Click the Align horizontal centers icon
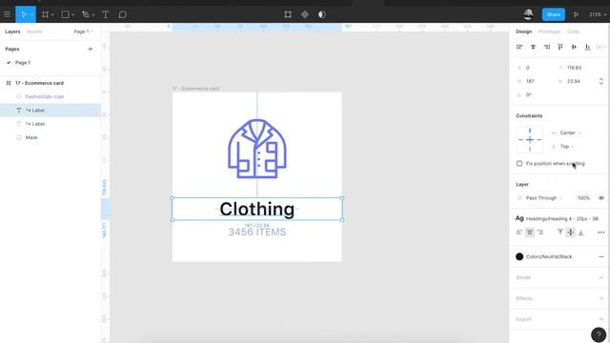 point(533,47)
